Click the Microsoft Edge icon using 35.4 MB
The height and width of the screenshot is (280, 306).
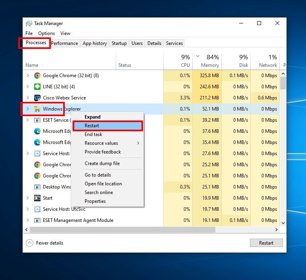(x=37, y=142)
